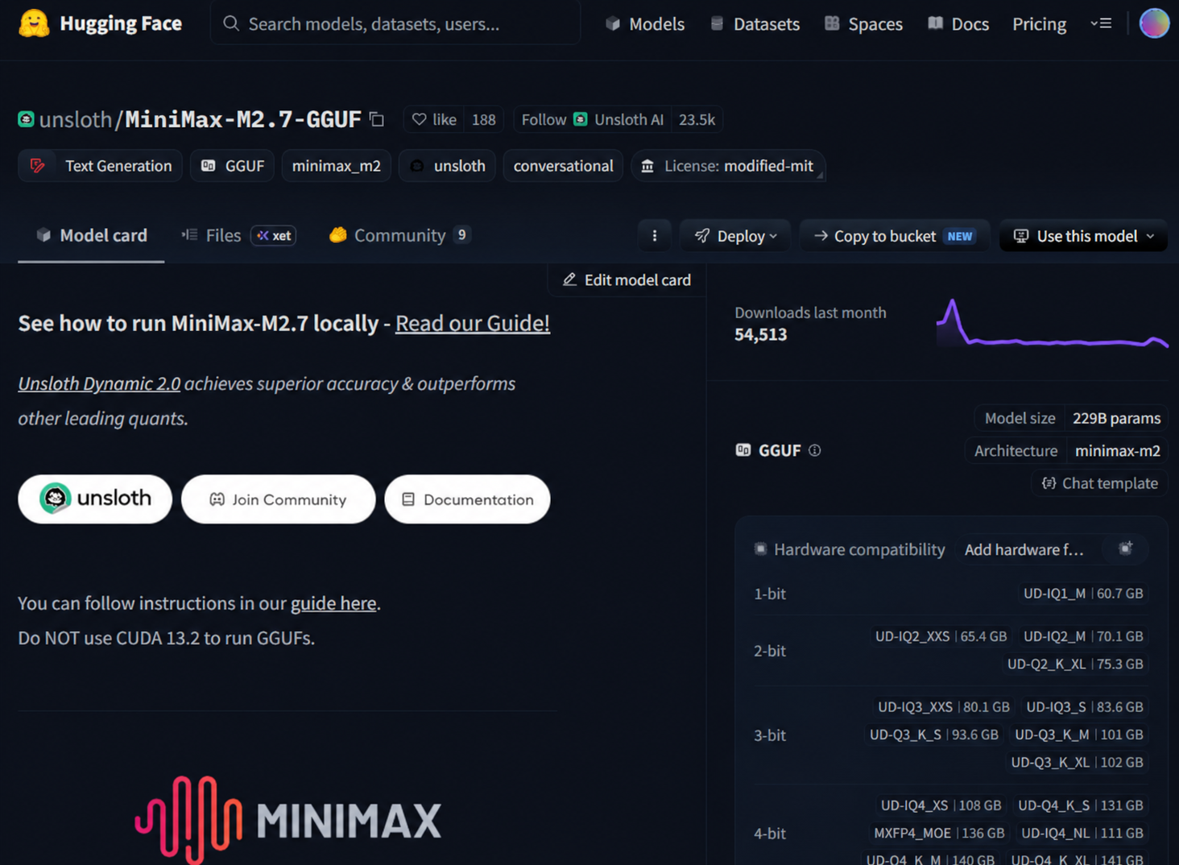Click the Text Generation tag
The height and width of the screenshot is (865, 1179).
point(101,166)
